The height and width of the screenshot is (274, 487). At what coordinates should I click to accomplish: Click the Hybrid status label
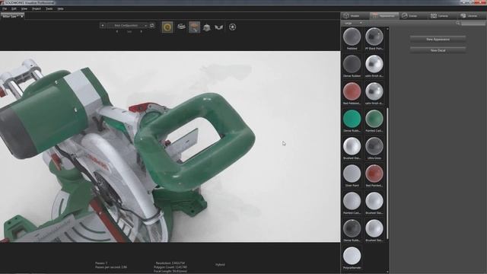tap(220, 265)
